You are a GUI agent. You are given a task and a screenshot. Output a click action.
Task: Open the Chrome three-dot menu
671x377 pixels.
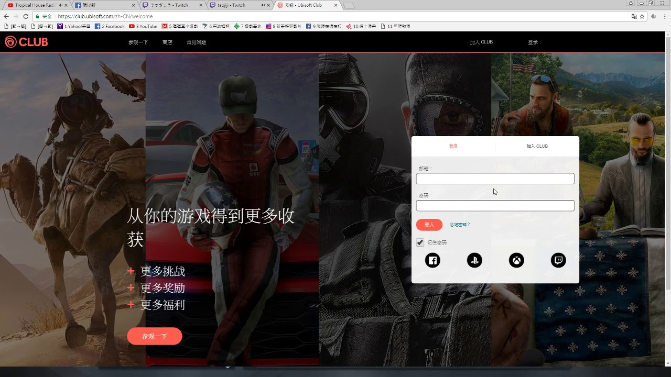665,16
